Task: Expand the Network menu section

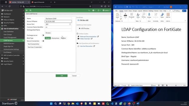Action: [x=12, y=17]
